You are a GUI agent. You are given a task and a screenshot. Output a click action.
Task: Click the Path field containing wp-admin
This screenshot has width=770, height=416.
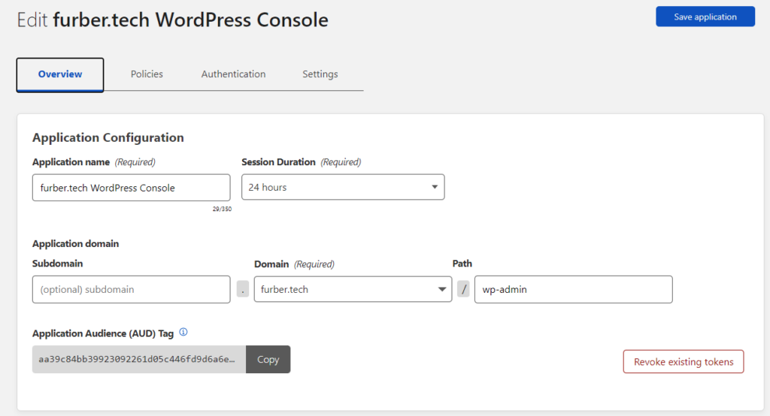[574, 289]
